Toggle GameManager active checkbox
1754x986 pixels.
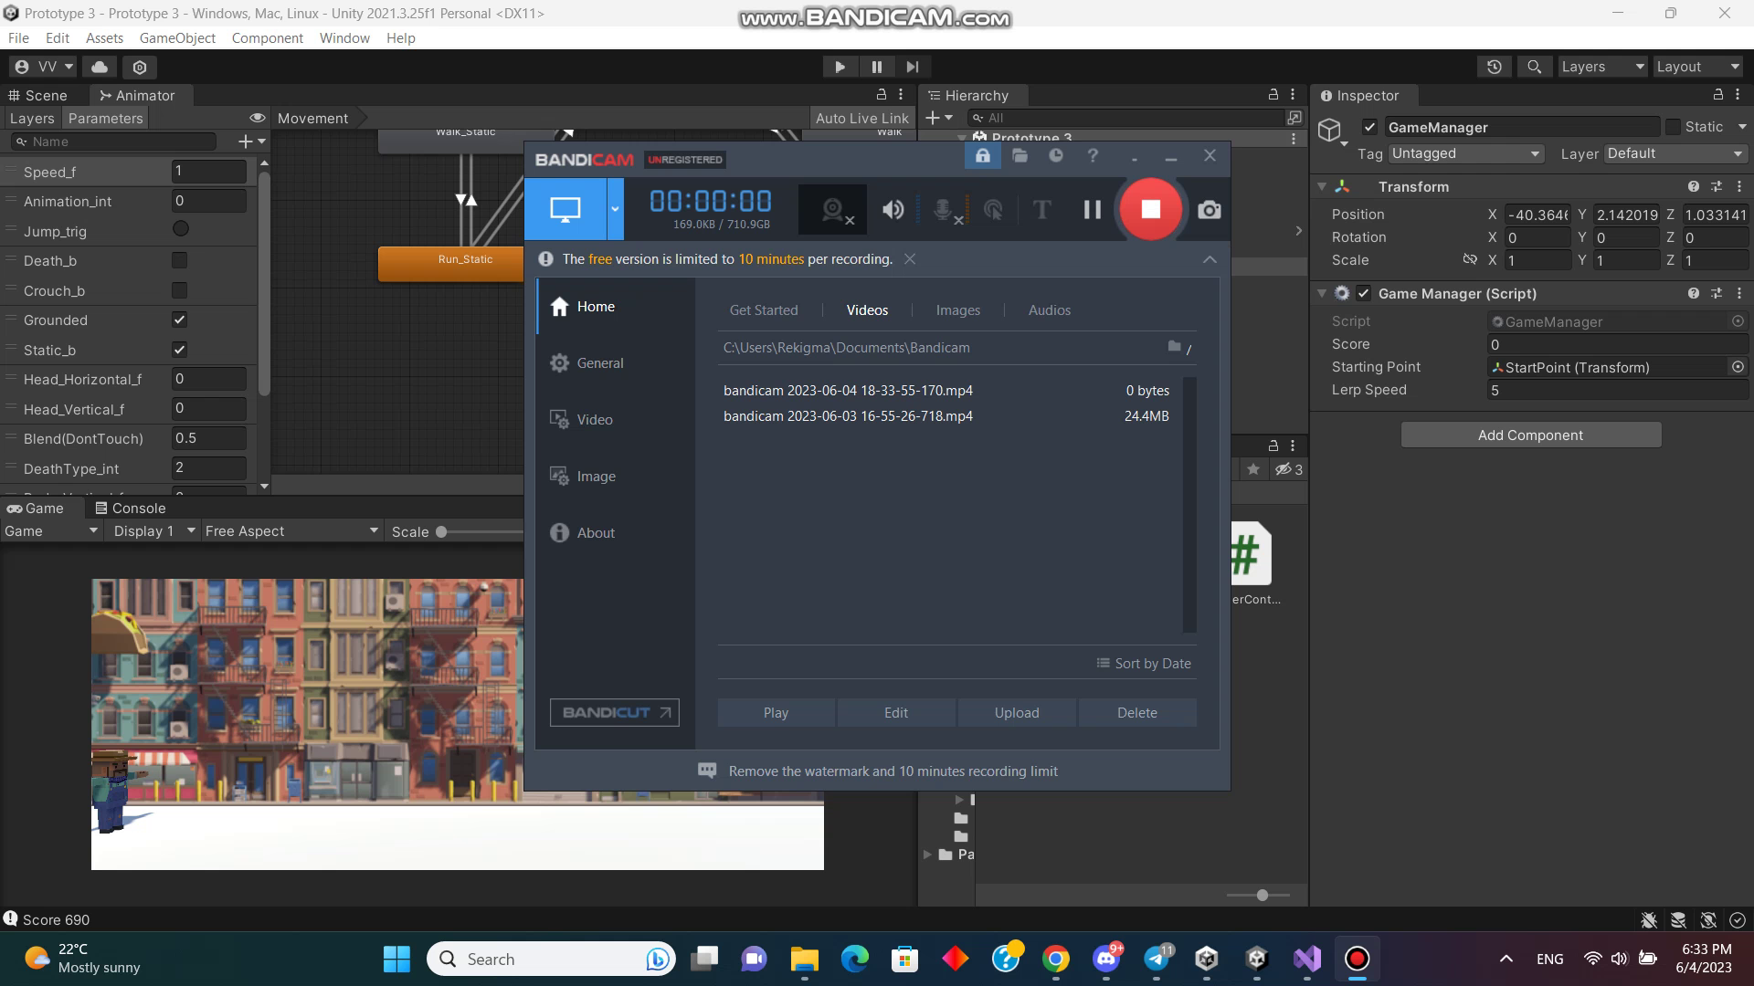[x=1369, y=127]
